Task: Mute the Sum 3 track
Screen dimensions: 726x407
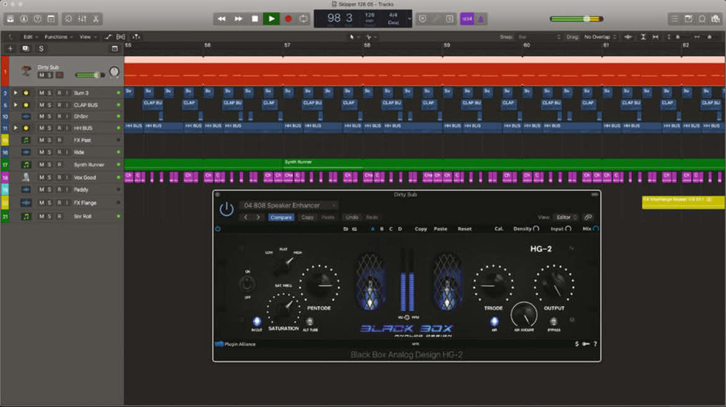Action: click(x=42, y=93)
